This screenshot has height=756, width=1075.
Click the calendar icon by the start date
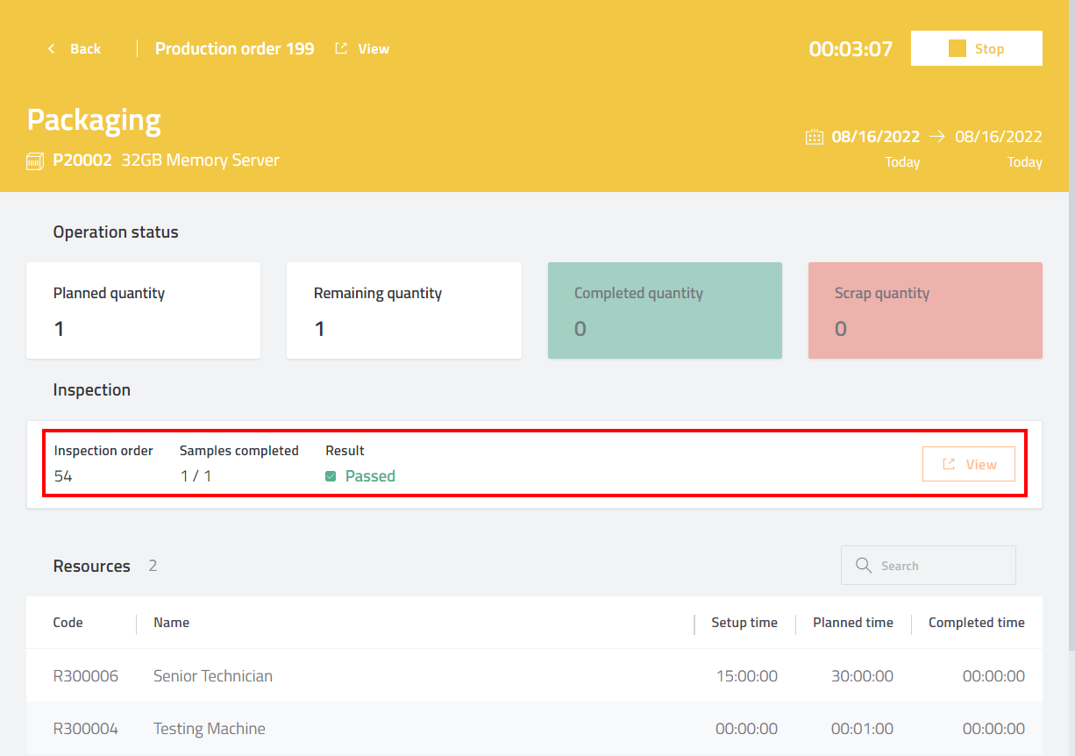click(815, 137)
